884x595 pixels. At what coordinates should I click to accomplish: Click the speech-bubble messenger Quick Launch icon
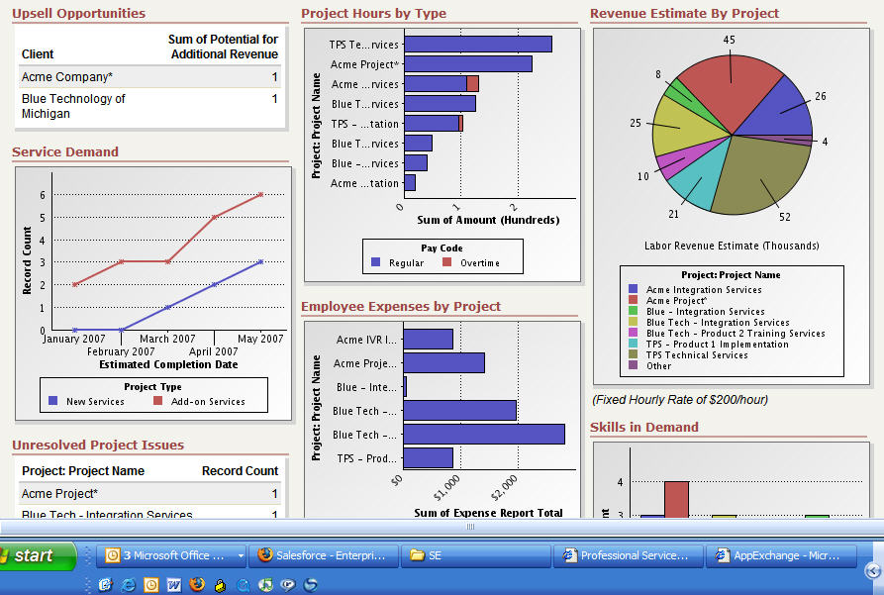[288, 585]
